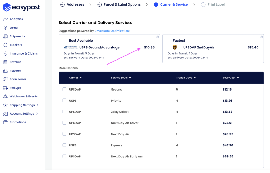
Task: Sort by Your Cost column arrow
Action: [x=238, y=78]
